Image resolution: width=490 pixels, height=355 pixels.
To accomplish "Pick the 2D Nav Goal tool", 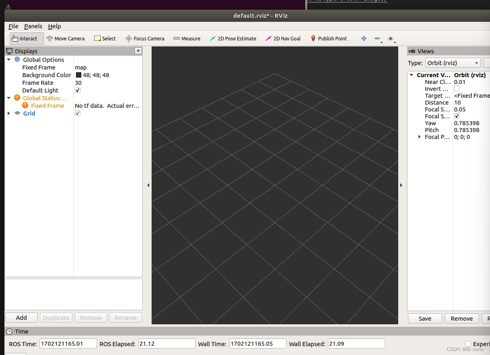I will click(x=283, y=38).
